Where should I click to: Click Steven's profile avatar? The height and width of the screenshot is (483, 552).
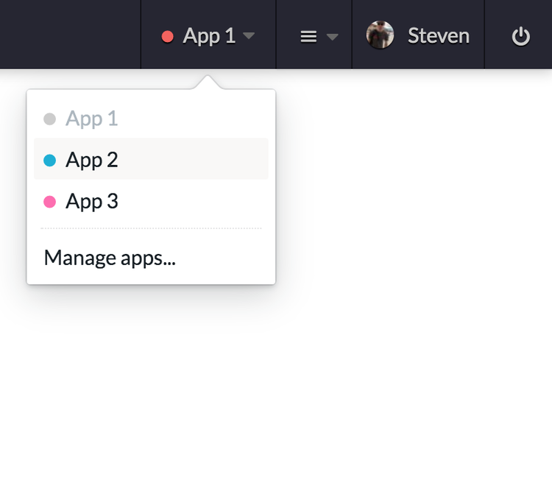click(380, 35)
